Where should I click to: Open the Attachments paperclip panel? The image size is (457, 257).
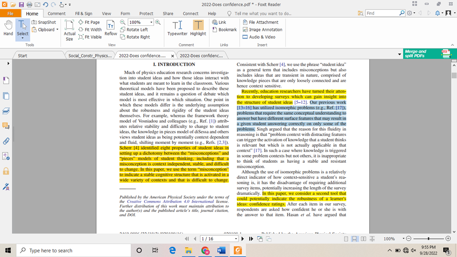coord(6,141)
